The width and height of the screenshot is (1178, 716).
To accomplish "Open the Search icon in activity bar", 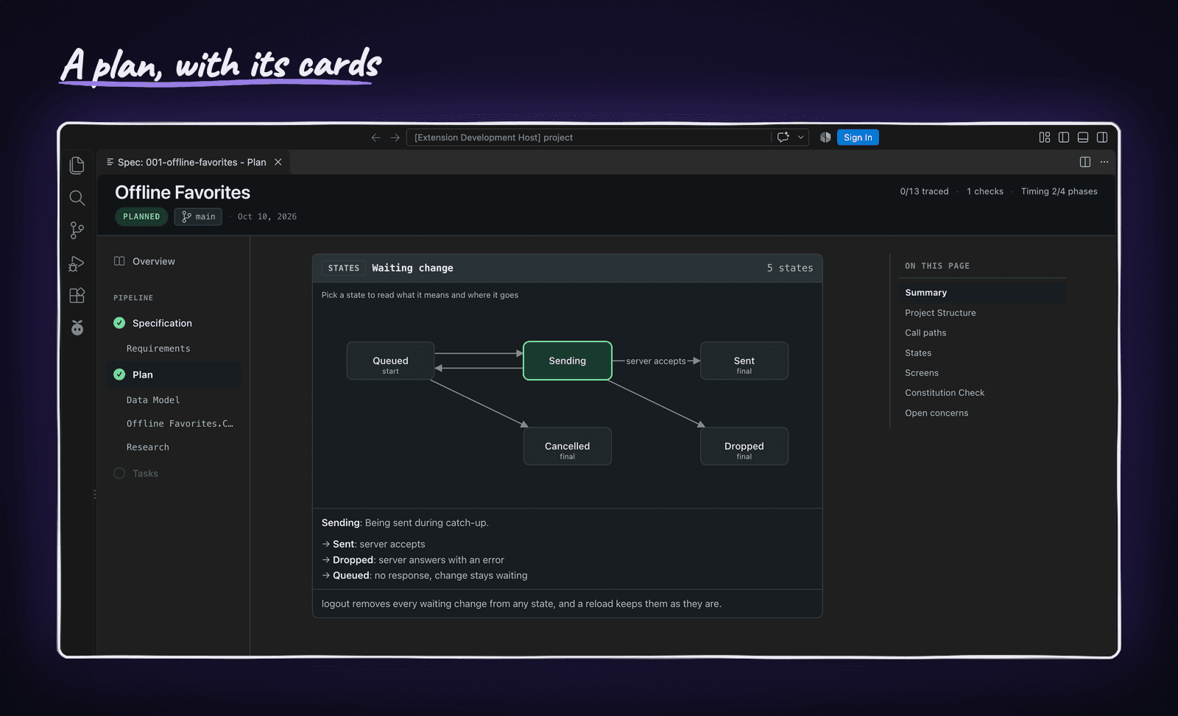I will tap(77, 198).
